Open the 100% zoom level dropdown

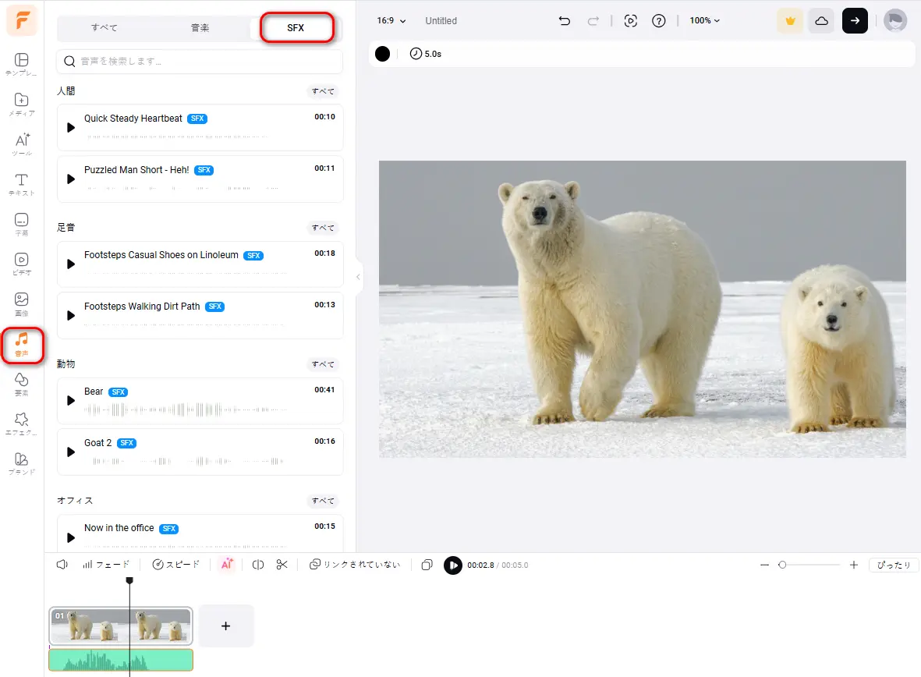[704, 21]
